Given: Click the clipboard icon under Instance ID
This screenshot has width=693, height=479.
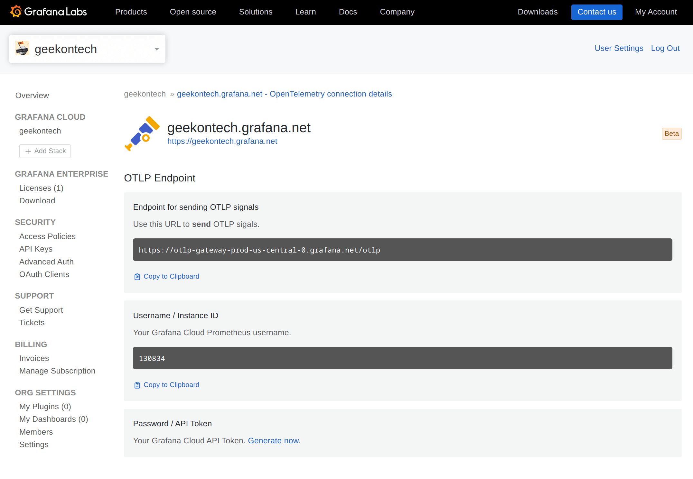Looking at the screenshot, I should (x=137, y=385).
